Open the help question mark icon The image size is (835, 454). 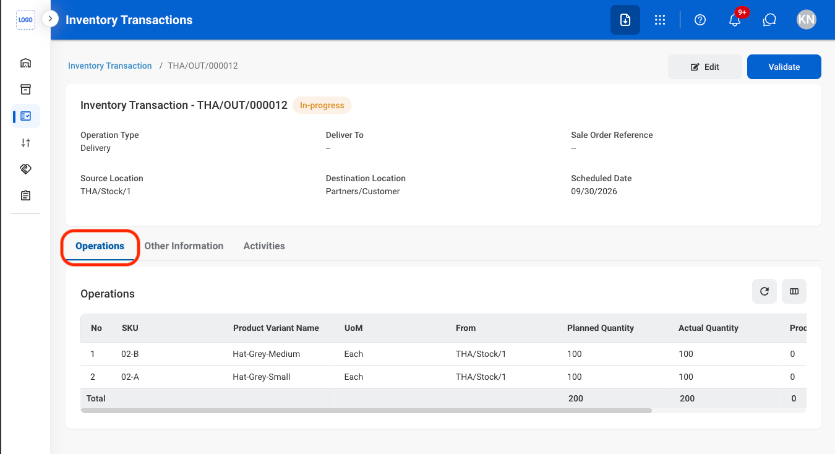[x=700, y=20]
